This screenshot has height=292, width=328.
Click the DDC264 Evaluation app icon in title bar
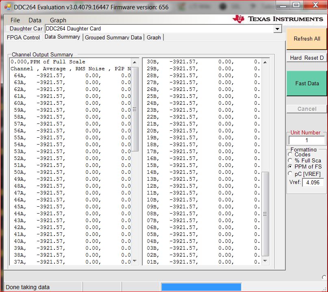pyautogui.click(x=8, y=7)
